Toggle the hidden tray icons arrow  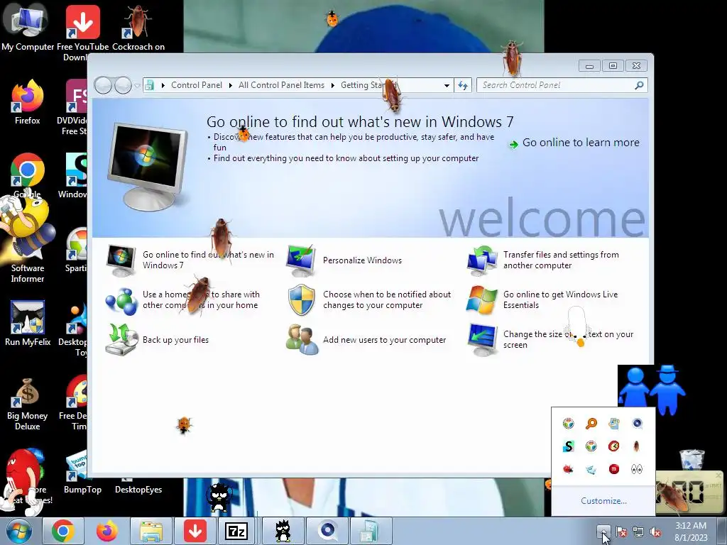coord(603,531)
